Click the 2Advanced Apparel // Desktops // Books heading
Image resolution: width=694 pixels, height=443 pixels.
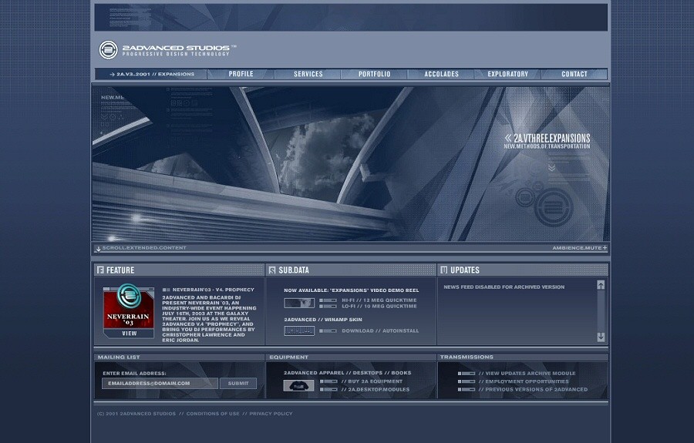coord(348,373)
